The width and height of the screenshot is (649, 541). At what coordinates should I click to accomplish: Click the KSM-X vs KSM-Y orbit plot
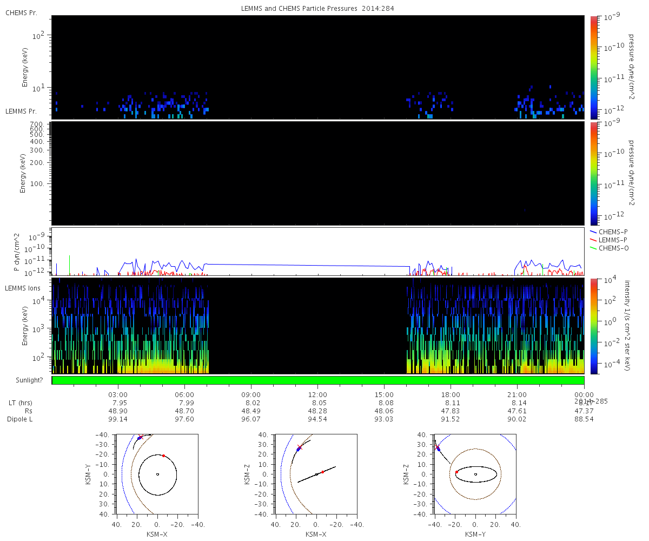tap(157, 474)
